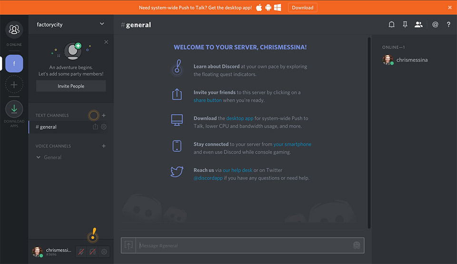The height and width of the screenshot is (264, 457).
Task: Open the desktop app link
Action: pyautogui.click(x=239, y=118)
